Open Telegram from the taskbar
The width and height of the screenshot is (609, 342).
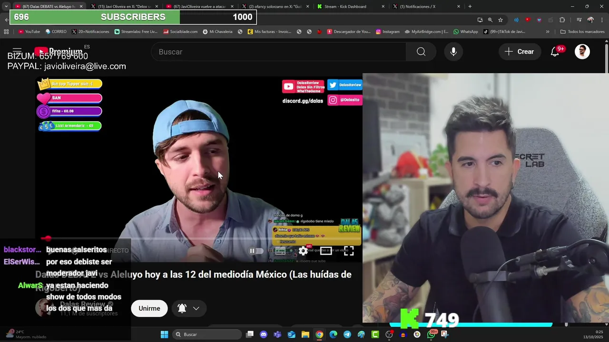click(x=347, y=334)
